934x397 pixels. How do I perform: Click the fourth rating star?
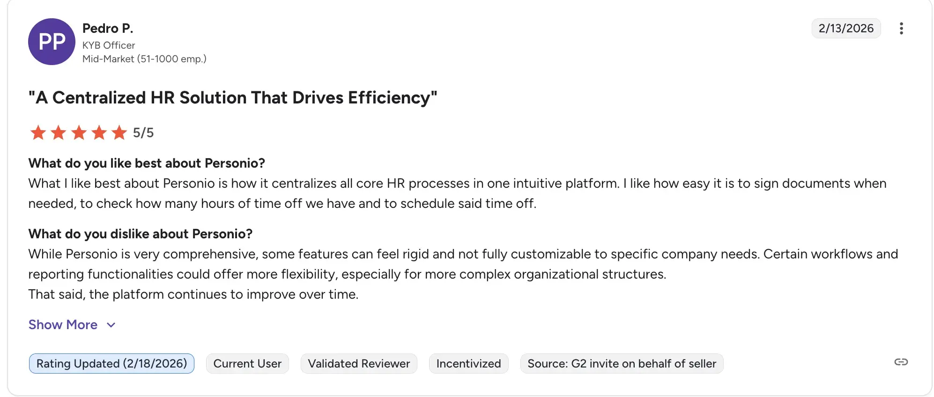point(99,132)
